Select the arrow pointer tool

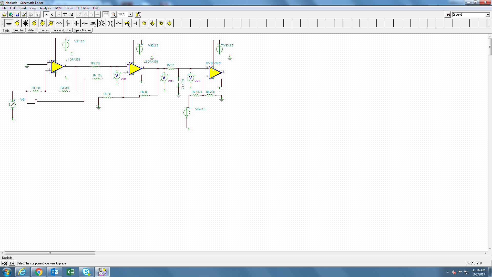(x=47, y=15)
